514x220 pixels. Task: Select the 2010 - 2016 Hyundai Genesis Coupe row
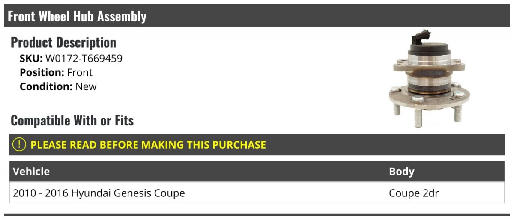point(257,193)
